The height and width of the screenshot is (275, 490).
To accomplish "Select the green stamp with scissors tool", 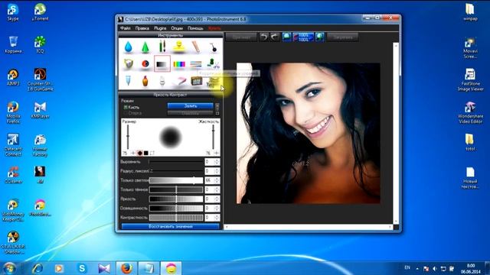I will [213, 63].
